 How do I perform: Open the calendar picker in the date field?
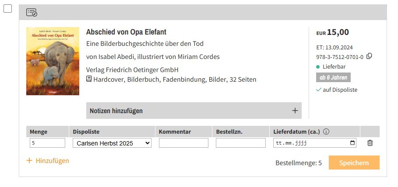point(352,143)
